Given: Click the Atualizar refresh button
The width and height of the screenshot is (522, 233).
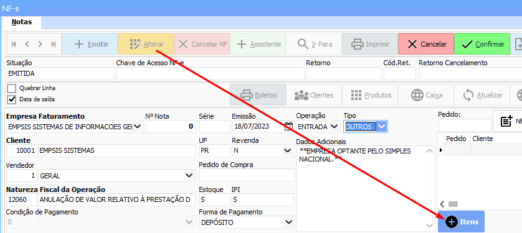Looking at the screenshot, I should pyautogui.click(x=482, y=95).
